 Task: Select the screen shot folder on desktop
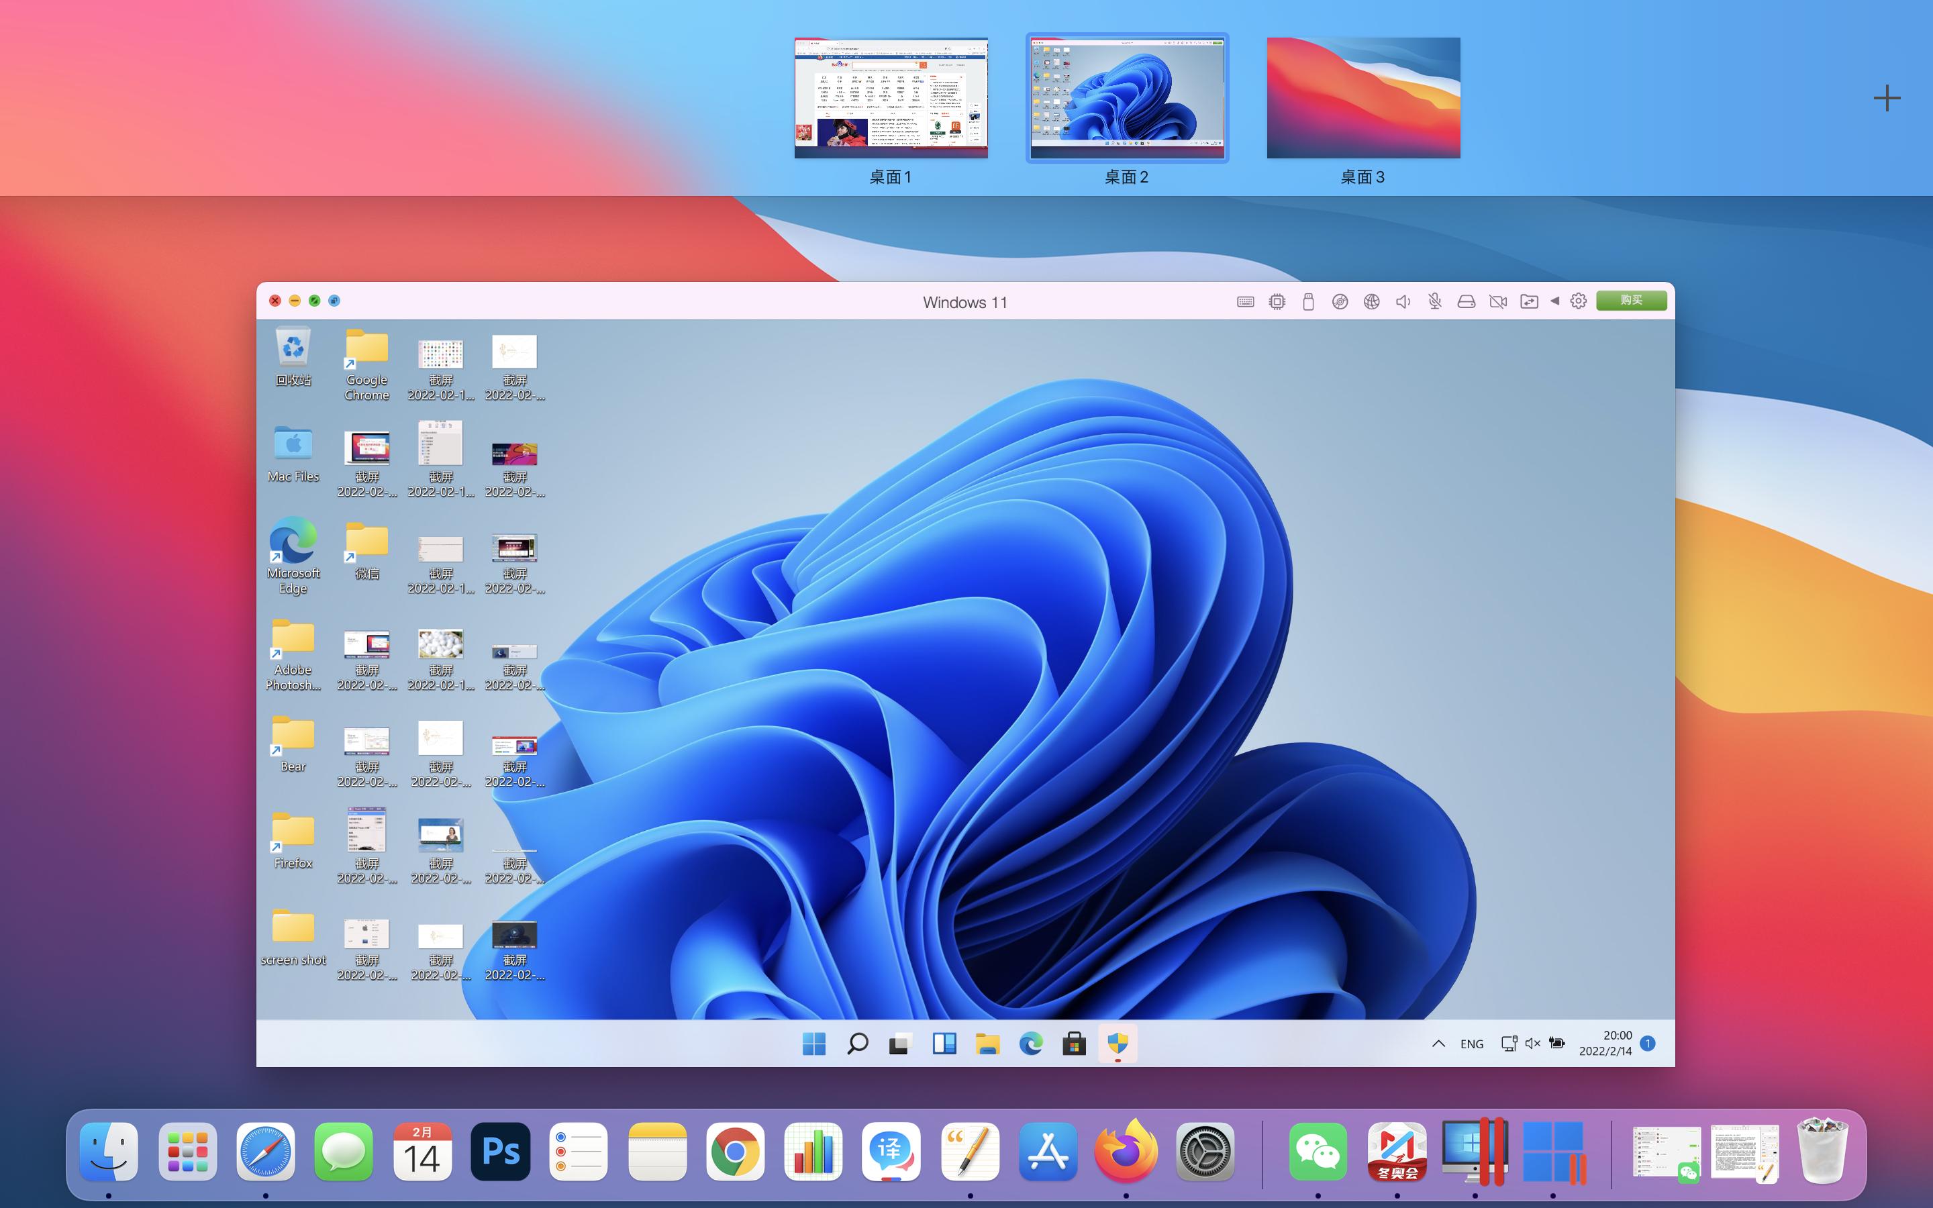(x=293, y=937)
